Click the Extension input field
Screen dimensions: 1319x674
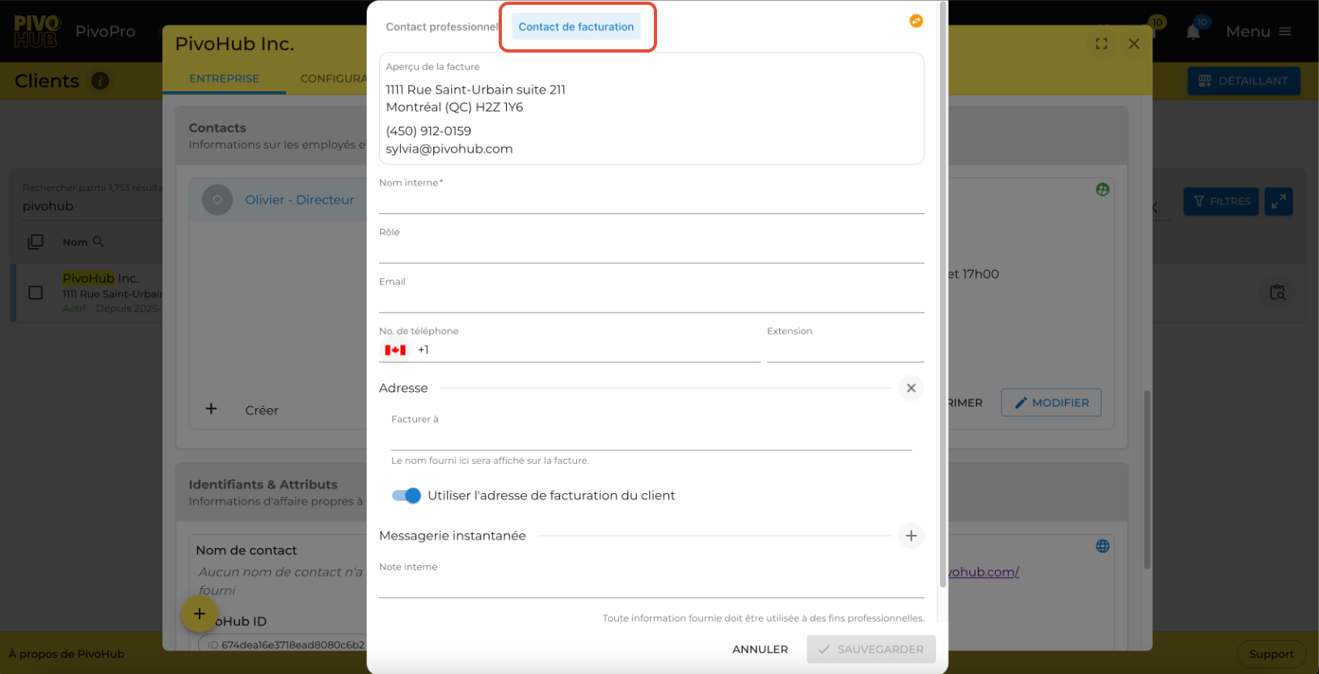845,350
